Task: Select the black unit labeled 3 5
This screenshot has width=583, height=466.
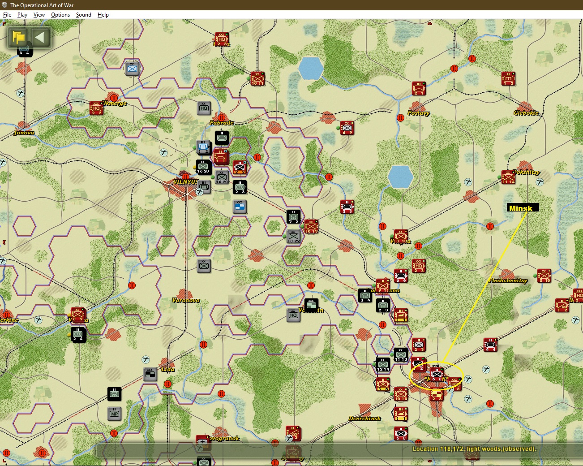Action: (293, 216)
